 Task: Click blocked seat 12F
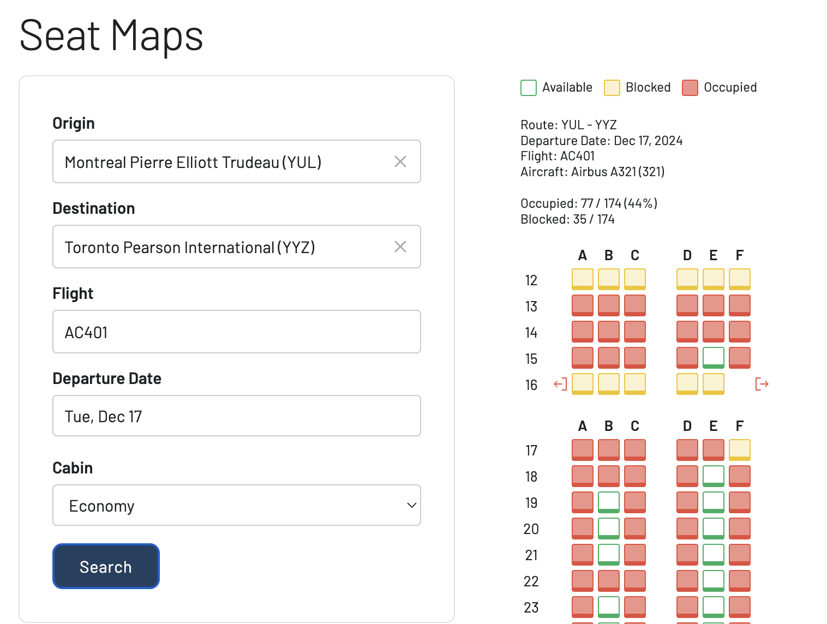click(x=740, y=279)
